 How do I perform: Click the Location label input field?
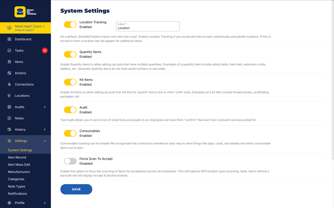click(148, 26)
